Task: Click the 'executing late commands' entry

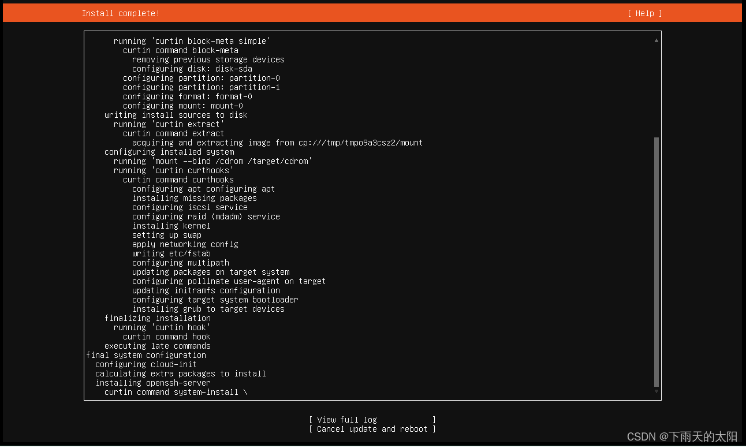Action: (x=157, y=346)
